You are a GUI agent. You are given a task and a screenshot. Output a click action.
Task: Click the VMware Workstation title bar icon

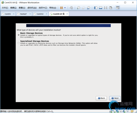3,2
